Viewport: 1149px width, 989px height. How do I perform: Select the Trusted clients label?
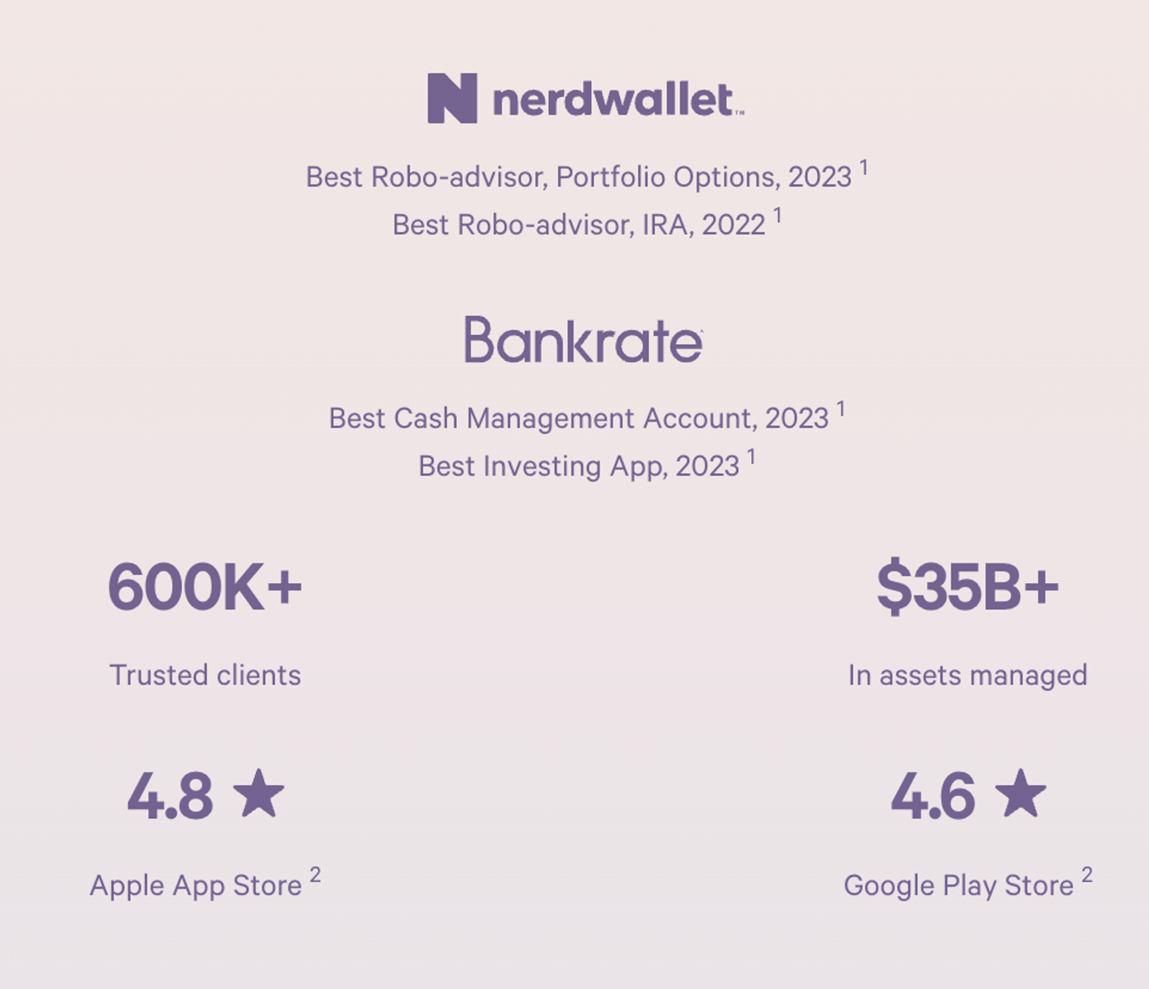coord(205,675)
